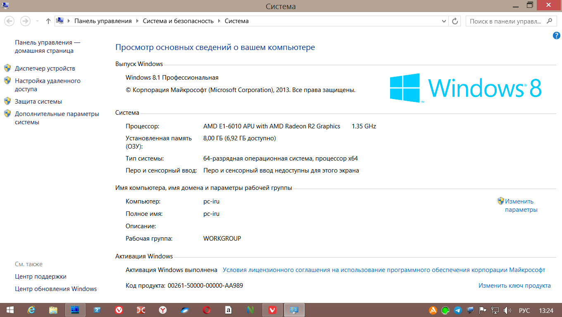Open the running red Vivaldi taskbar window
This screenshot has height=317, width=562.
[x=272, y=310]
